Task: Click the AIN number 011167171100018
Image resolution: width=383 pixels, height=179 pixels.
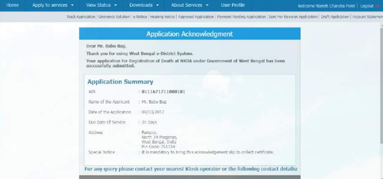Action: pos(163,92)
